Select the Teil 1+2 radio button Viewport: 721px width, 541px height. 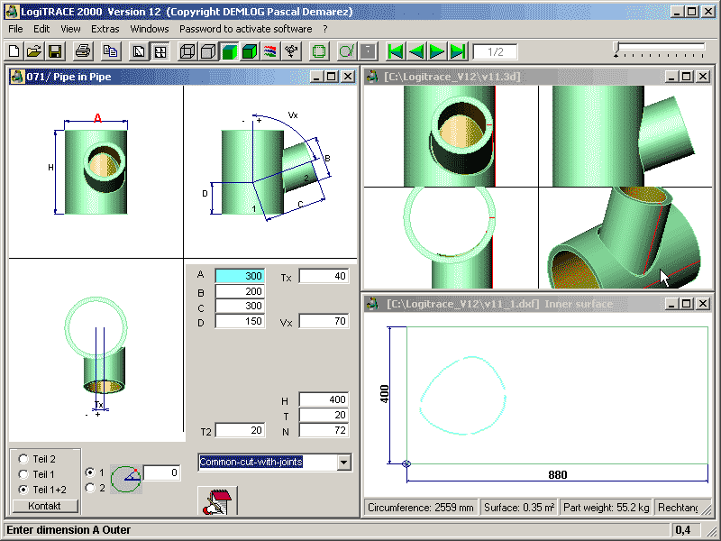pos(23,490)
